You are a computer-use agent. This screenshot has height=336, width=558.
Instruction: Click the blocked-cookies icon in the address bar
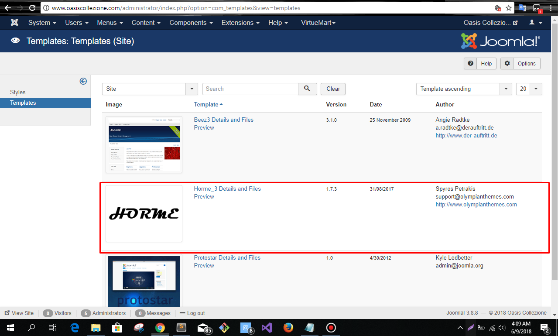click(498, 8)
